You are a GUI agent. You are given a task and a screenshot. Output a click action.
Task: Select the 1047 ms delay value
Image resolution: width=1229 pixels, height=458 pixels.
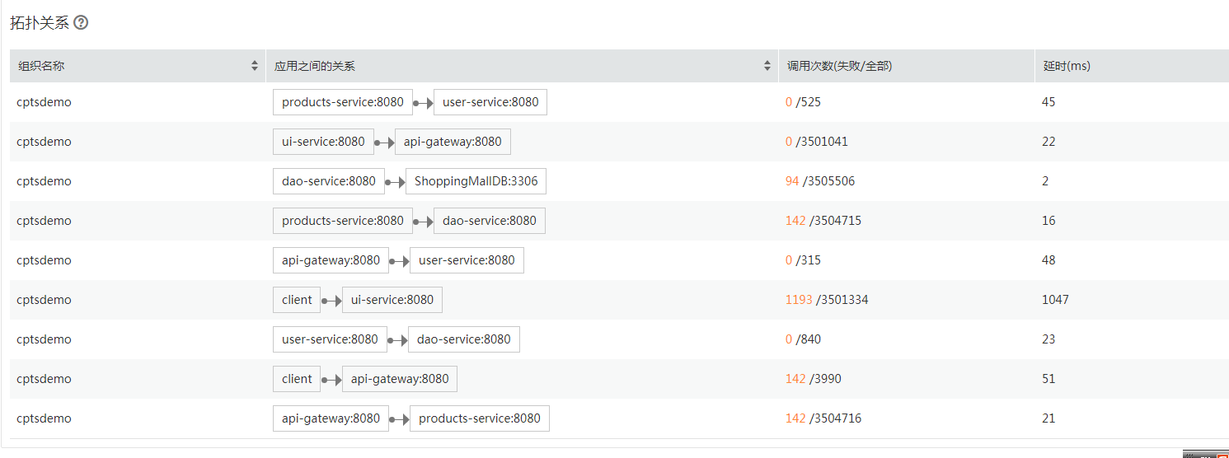pyautogui.click(x=1055, y=300)
